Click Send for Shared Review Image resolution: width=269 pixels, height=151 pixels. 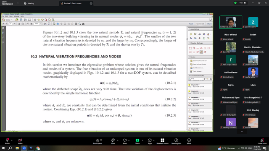coord(198,61)
